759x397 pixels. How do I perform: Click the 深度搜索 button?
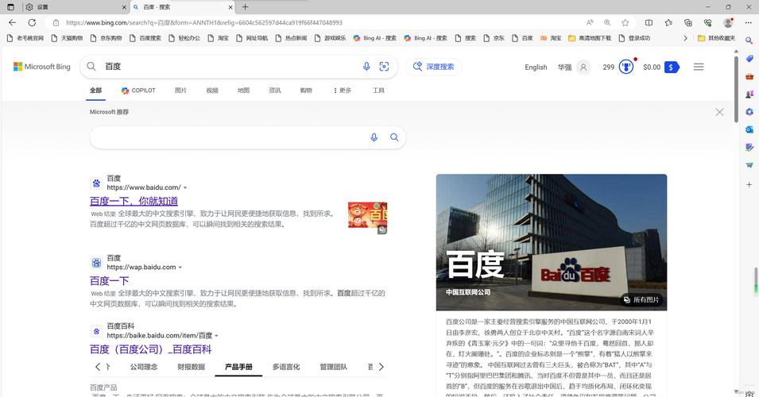click(434, 67)
